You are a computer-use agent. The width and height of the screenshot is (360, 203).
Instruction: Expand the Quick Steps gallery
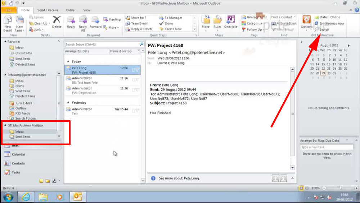click(194, 29)
